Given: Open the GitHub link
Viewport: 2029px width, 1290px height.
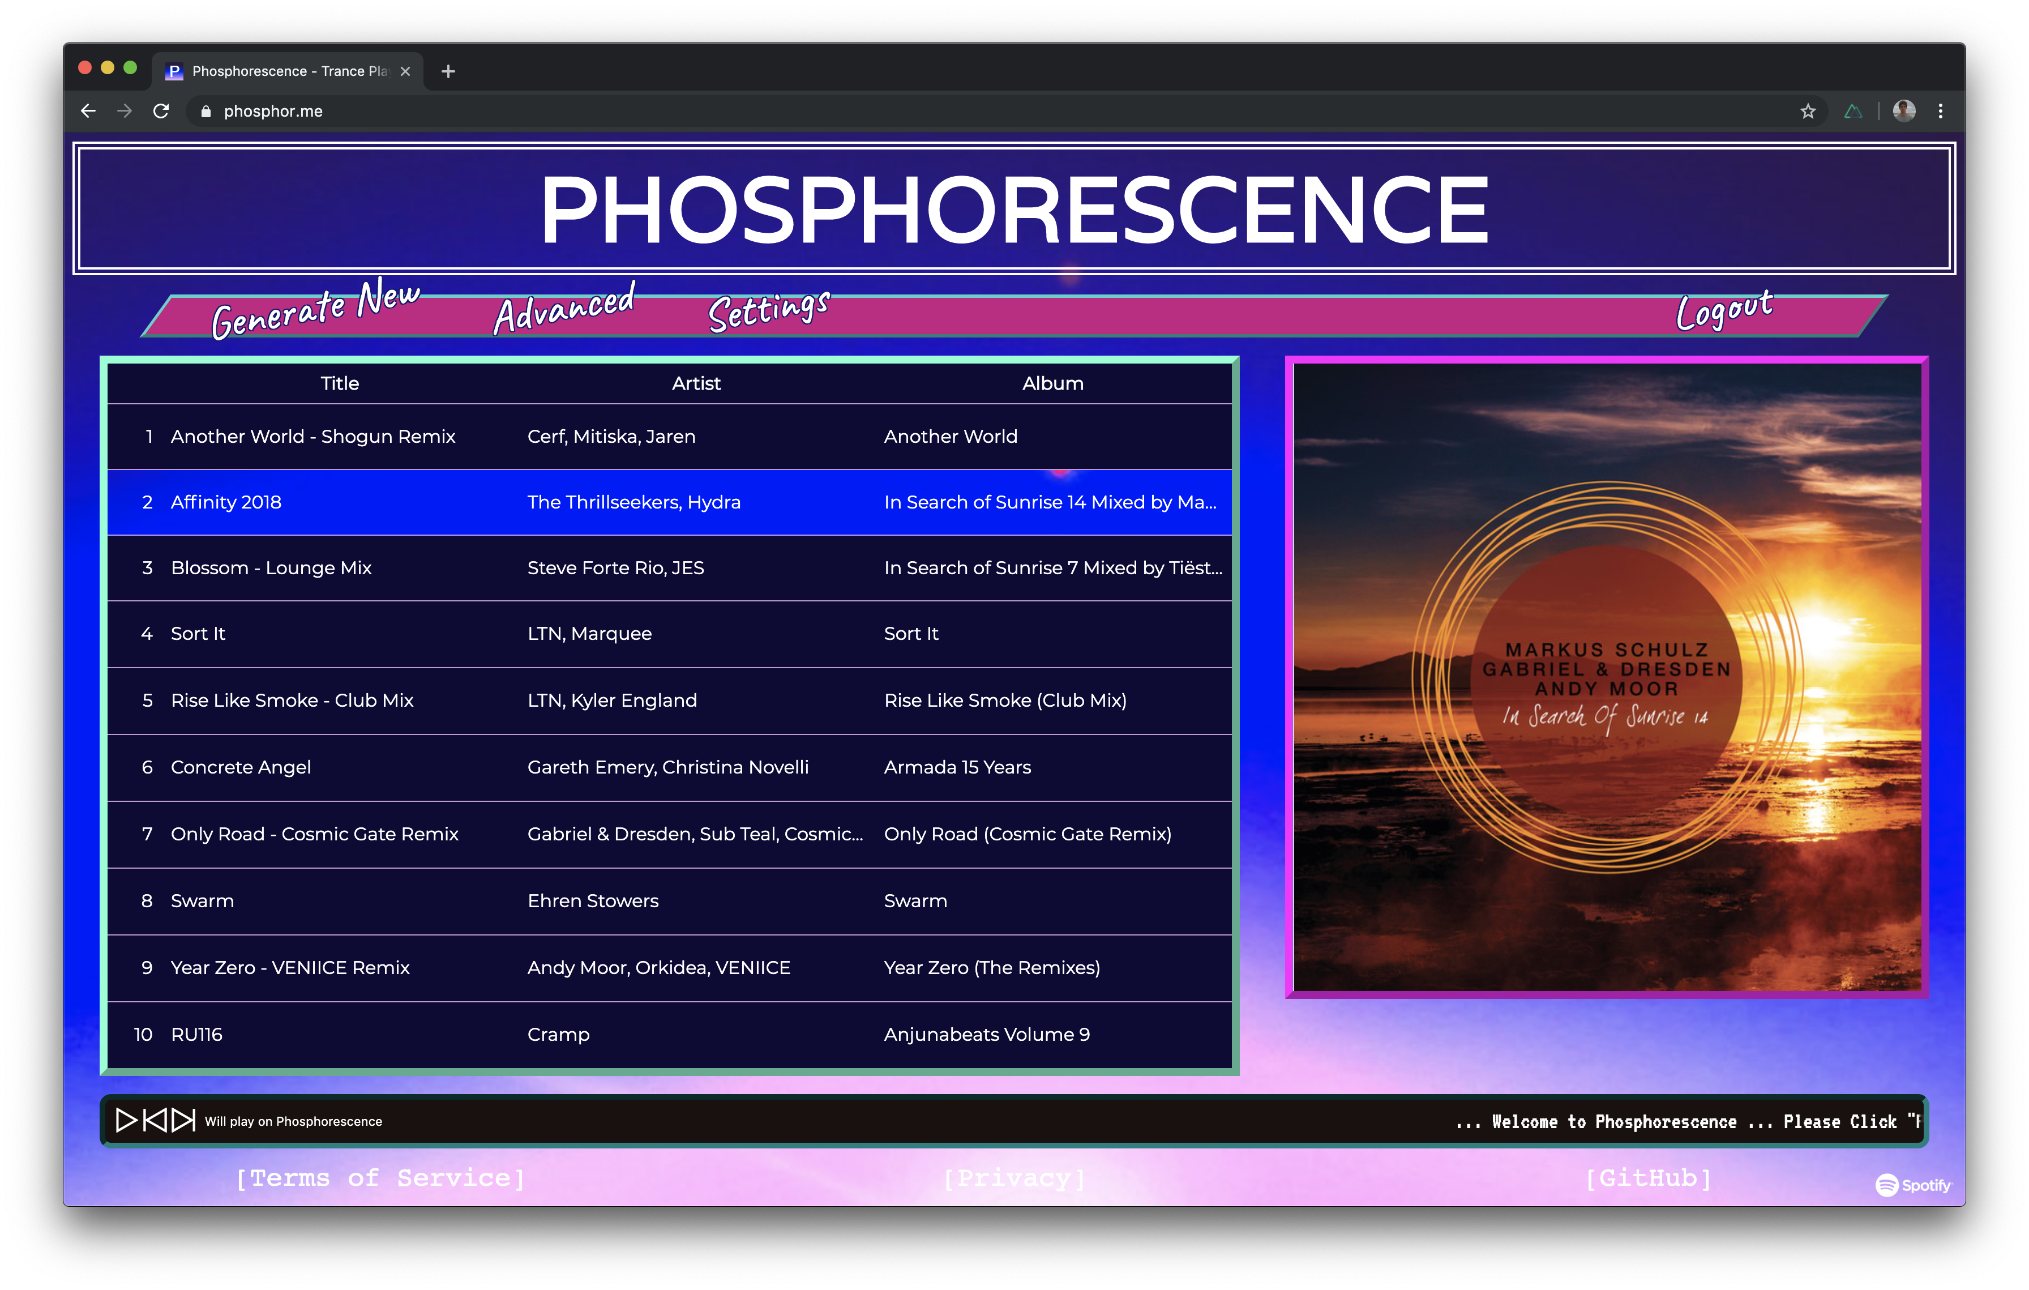Looking at the screenshot, I should click(x=1648, y=1177).
